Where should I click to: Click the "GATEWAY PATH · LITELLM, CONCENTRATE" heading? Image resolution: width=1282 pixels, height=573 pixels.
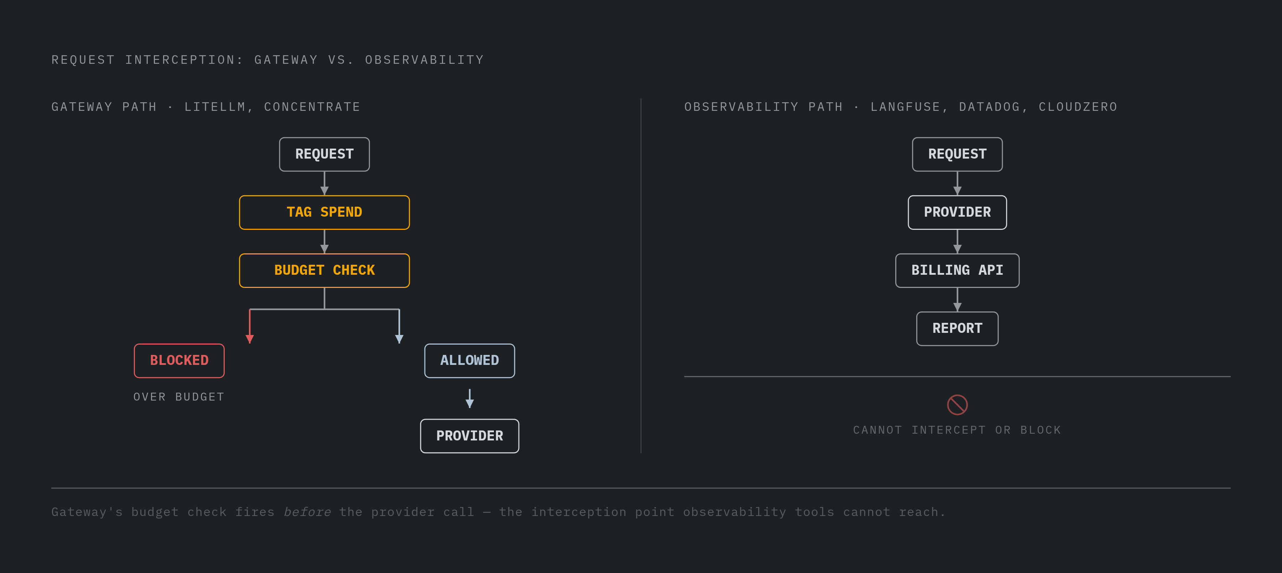pyautogui.click(x=206, y=107)
